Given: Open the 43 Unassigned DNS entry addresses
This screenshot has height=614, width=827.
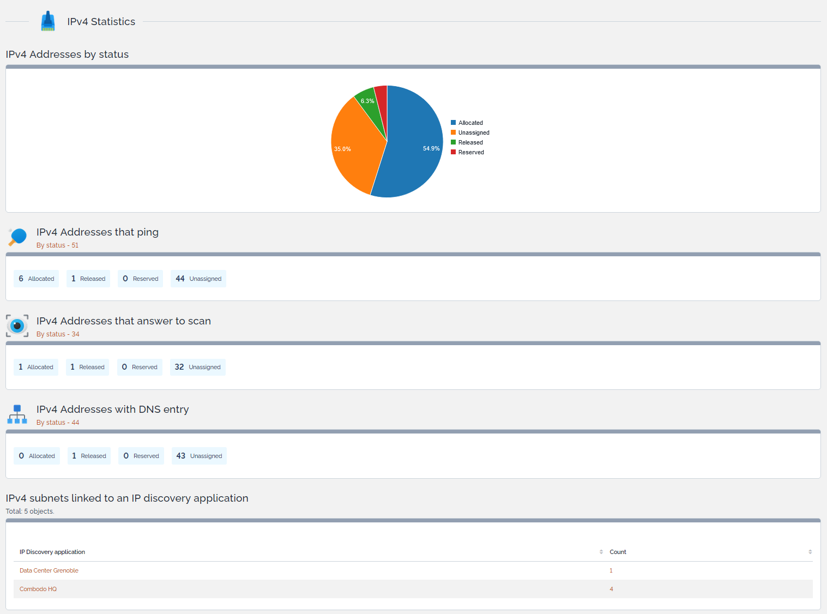Looking at the screenshot, I should pyautogui.click(x=199, y=456).
